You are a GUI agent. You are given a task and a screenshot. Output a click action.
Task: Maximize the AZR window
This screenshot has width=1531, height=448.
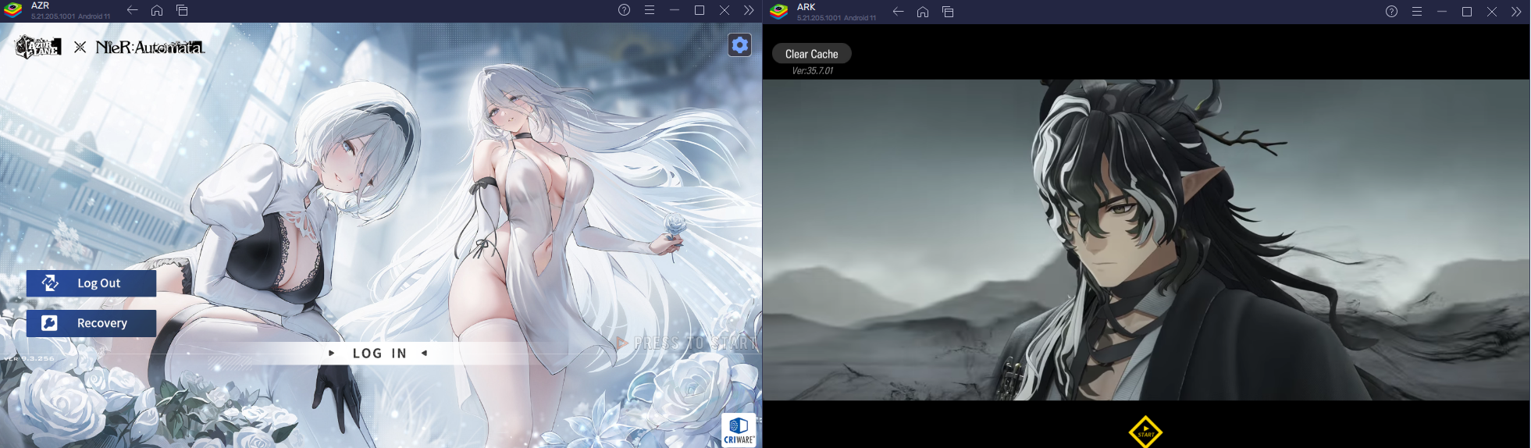click(x=699, y=10)
